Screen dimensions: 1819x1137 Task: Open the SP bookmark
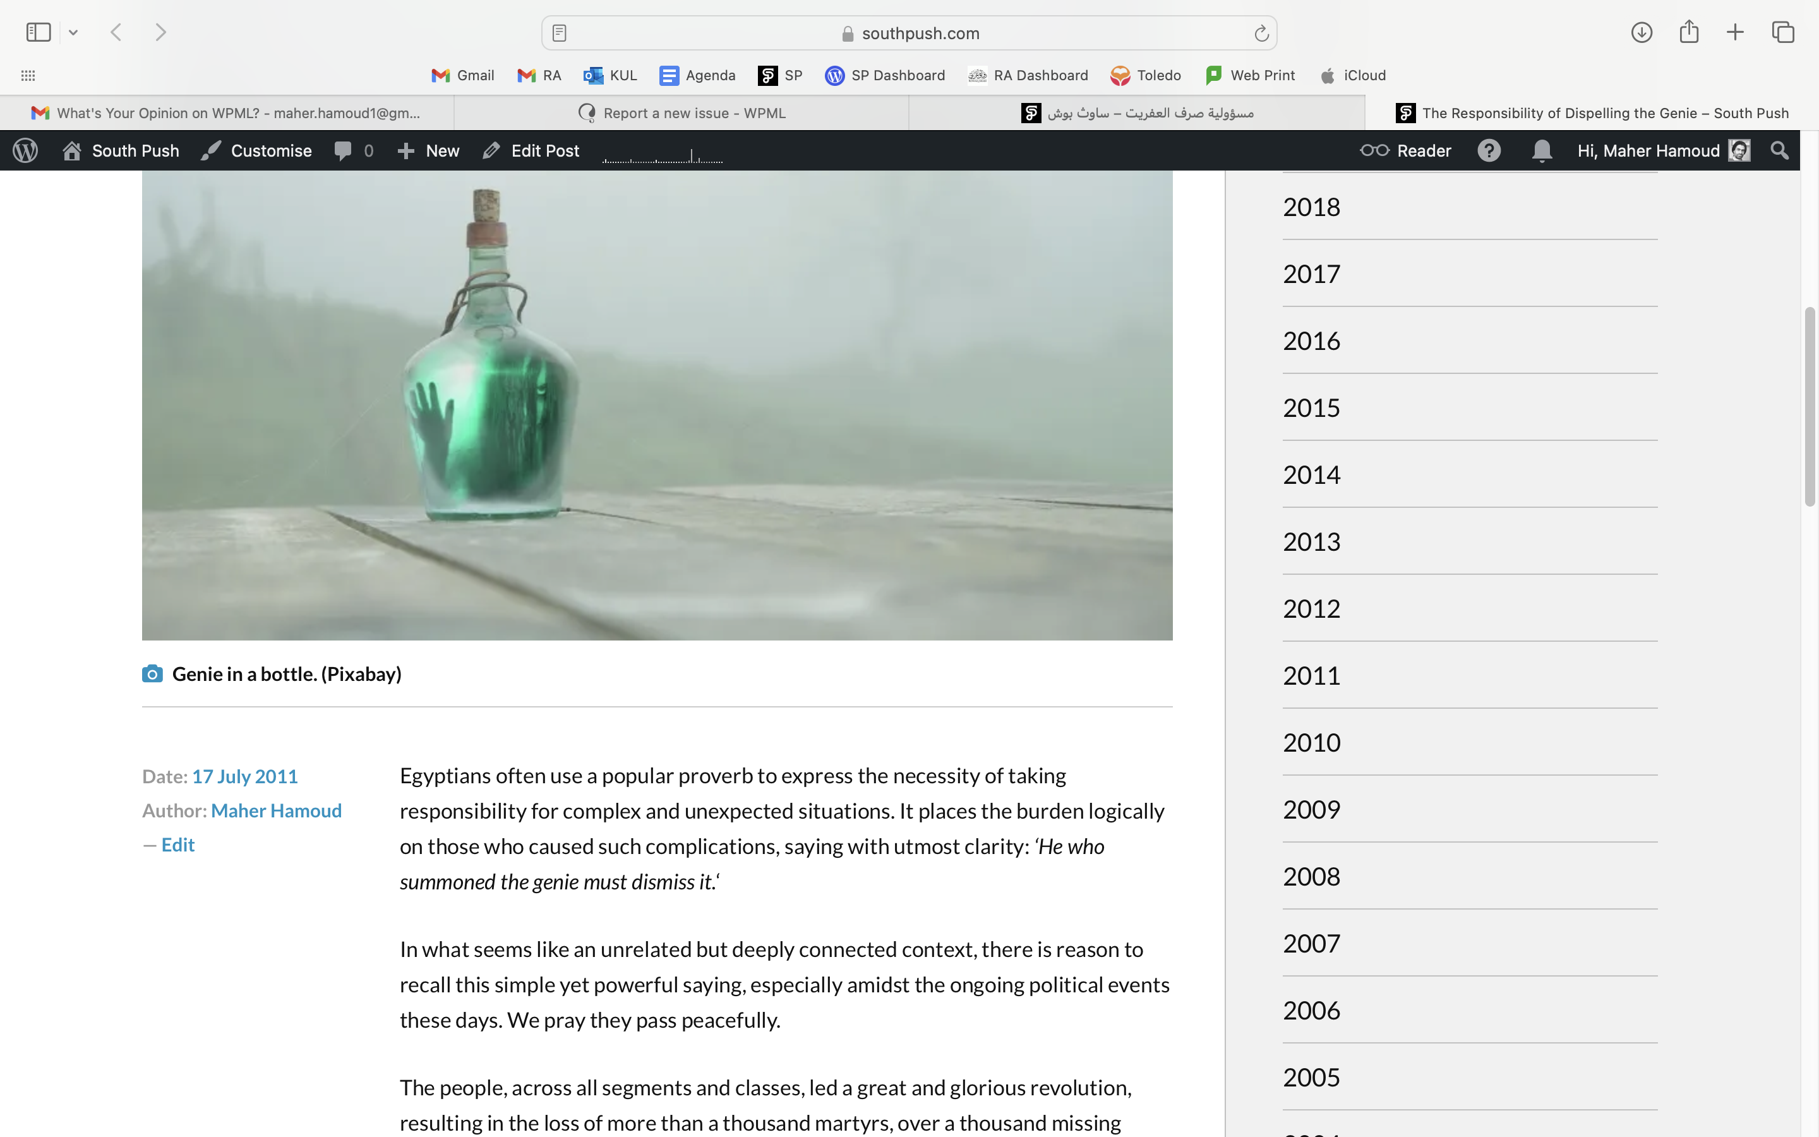[x=780, y=75]
